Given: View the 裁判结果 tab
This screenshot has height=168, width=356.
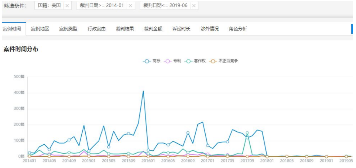Looking at the screenshot, I should tap(125, 29).
